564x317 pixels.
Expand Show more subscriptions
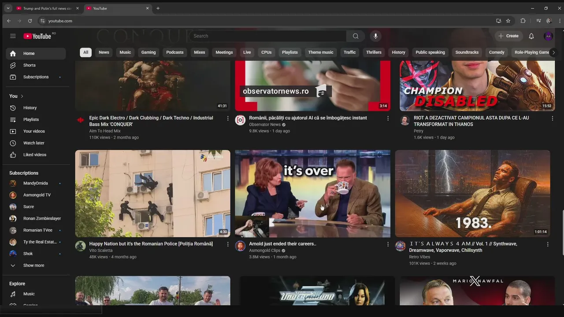(35, 265)
